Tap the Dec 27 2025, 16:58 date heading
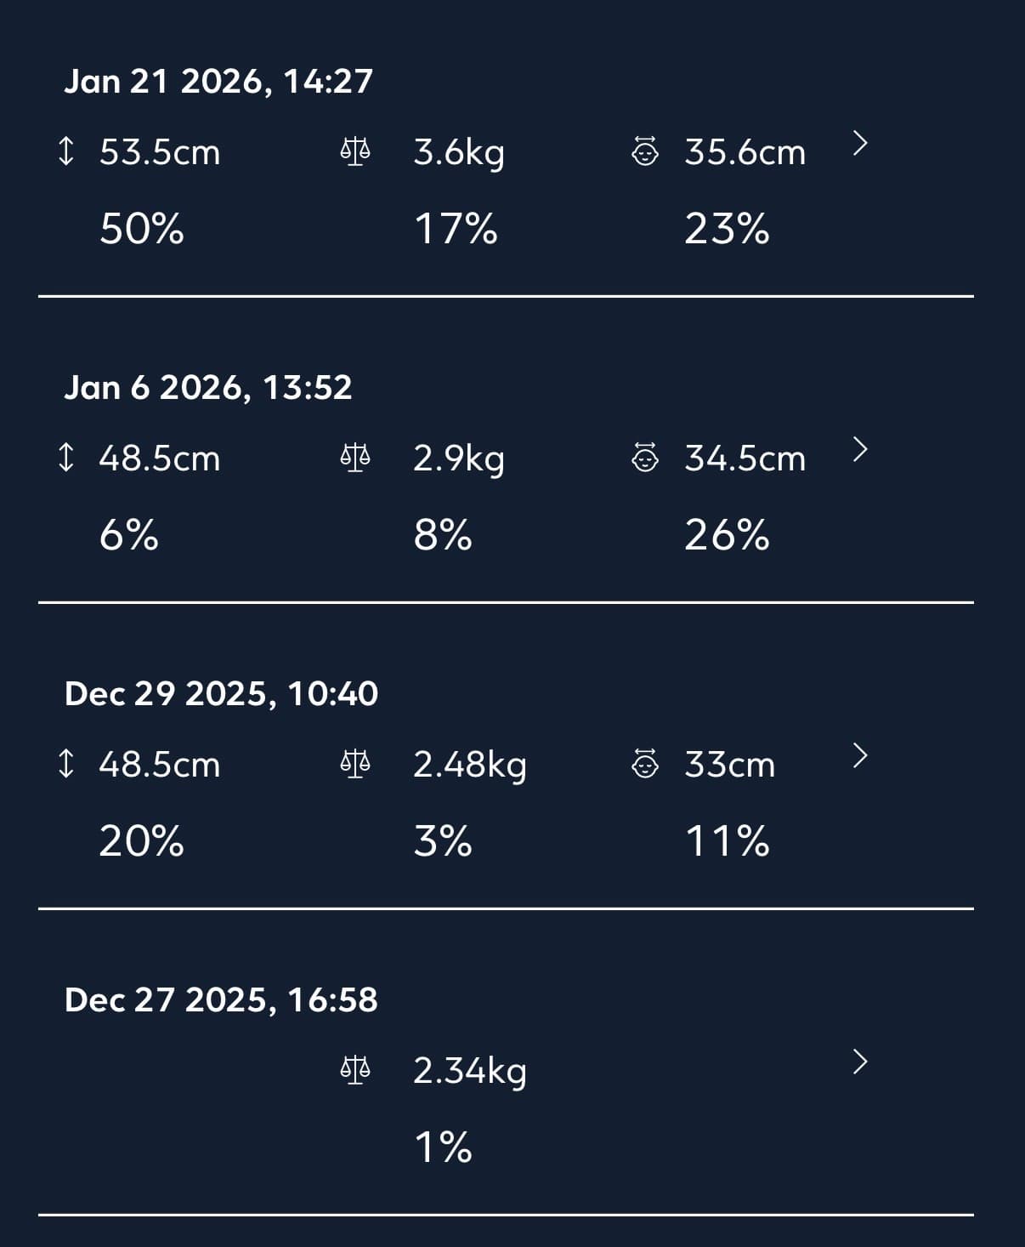This screenshot has height=1247, width=1025. 221,1000
